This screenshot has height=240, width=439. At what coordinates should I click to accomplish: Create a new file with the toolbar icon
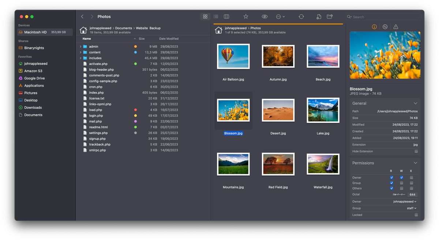318,16
